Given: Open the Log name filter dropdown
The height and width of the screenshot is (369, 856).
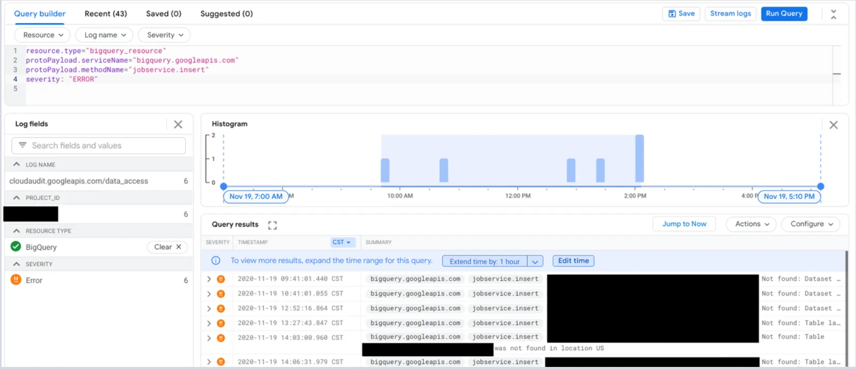Looking at the screenshot, I should [x=104, y=35].
